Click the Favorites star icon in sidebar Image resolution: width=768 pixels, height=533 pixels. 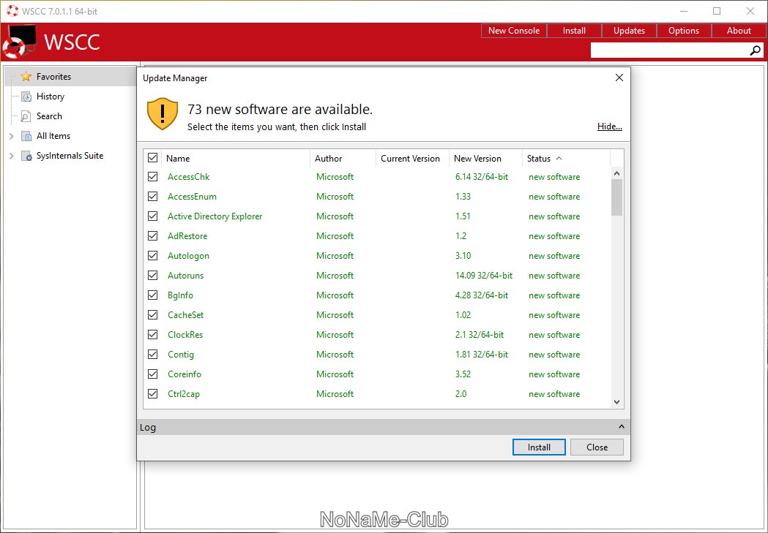(x=26, y=77)
